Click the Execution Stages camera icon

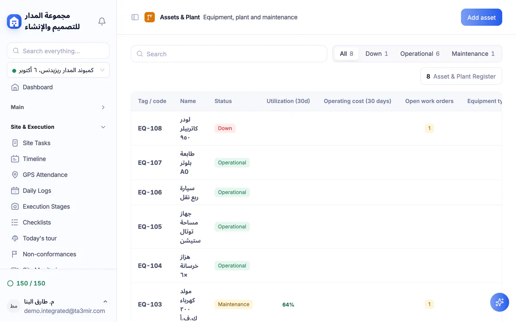pos(15,207)
